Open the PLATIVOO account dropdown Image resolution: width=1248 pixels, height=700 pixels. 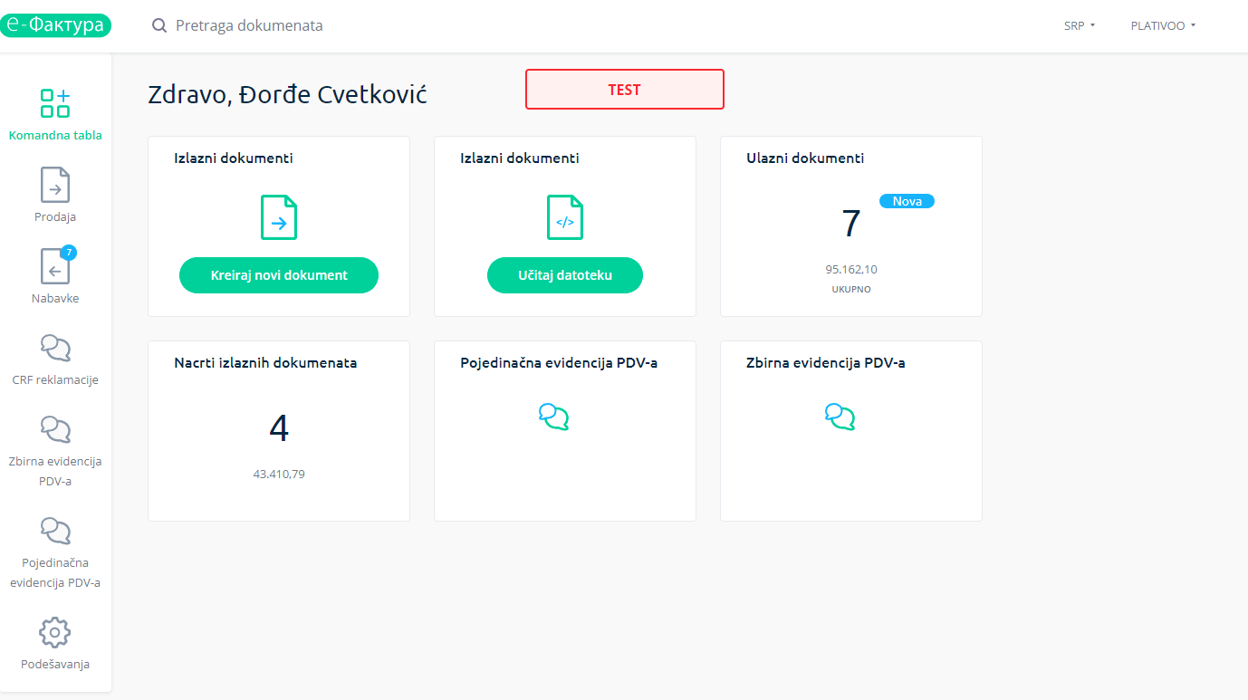1164,26
